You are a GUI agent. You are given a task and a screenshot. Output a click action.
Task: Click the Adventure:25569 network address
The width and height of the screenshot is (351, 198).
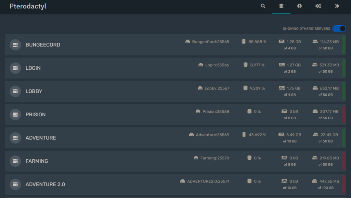[x=212, y=135]
